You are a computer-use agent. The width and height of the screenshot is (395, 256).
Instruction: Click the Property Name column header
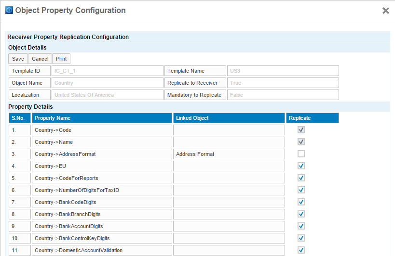[102, 118]
